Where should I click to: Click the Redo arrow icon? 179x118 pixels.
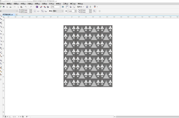(x=31, y=7)
